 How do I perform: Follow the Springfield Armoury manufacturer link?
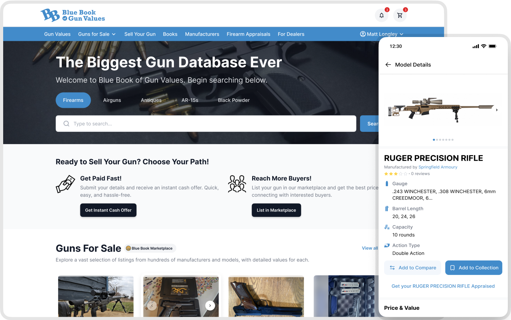(x=438, y=167)
